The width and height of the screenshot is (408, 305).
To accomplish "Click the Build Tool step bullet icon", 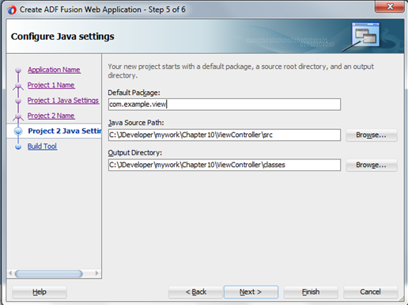I will click(x=18, y=147).
